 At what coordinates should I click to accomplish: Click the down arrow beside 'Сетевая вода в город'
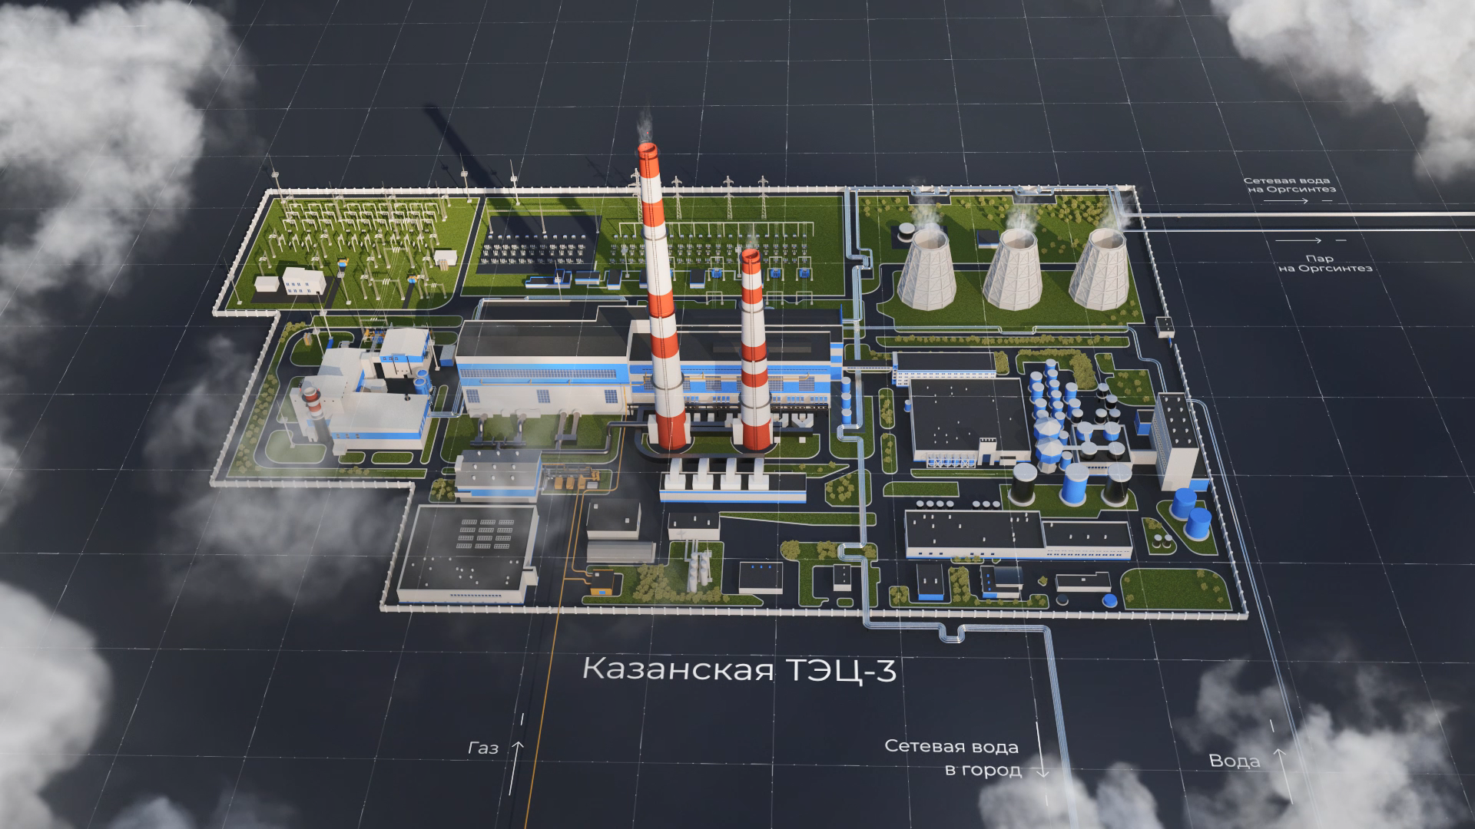1042,750
